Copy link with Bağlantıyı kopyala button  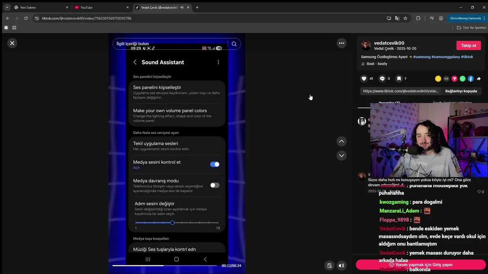[x=461, y=91]
